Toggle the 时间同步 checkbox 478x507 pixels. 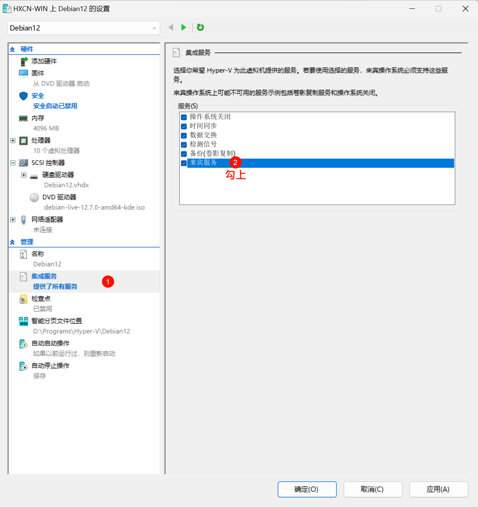184,126
